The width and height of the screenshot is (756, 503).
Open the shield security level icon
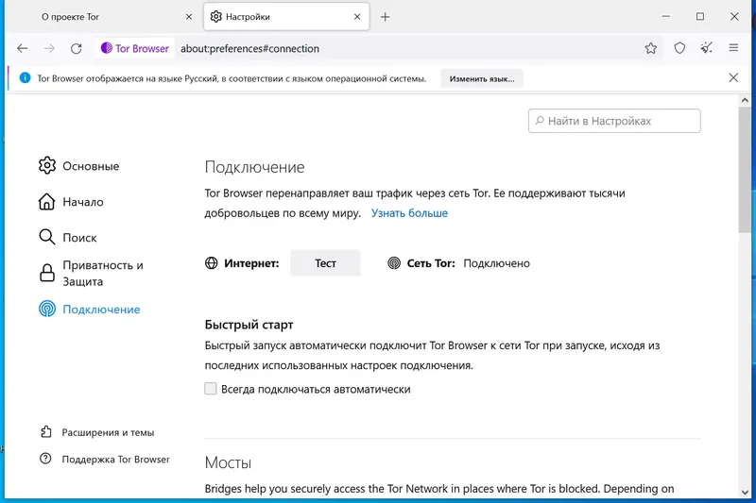[x=679, y=48]
